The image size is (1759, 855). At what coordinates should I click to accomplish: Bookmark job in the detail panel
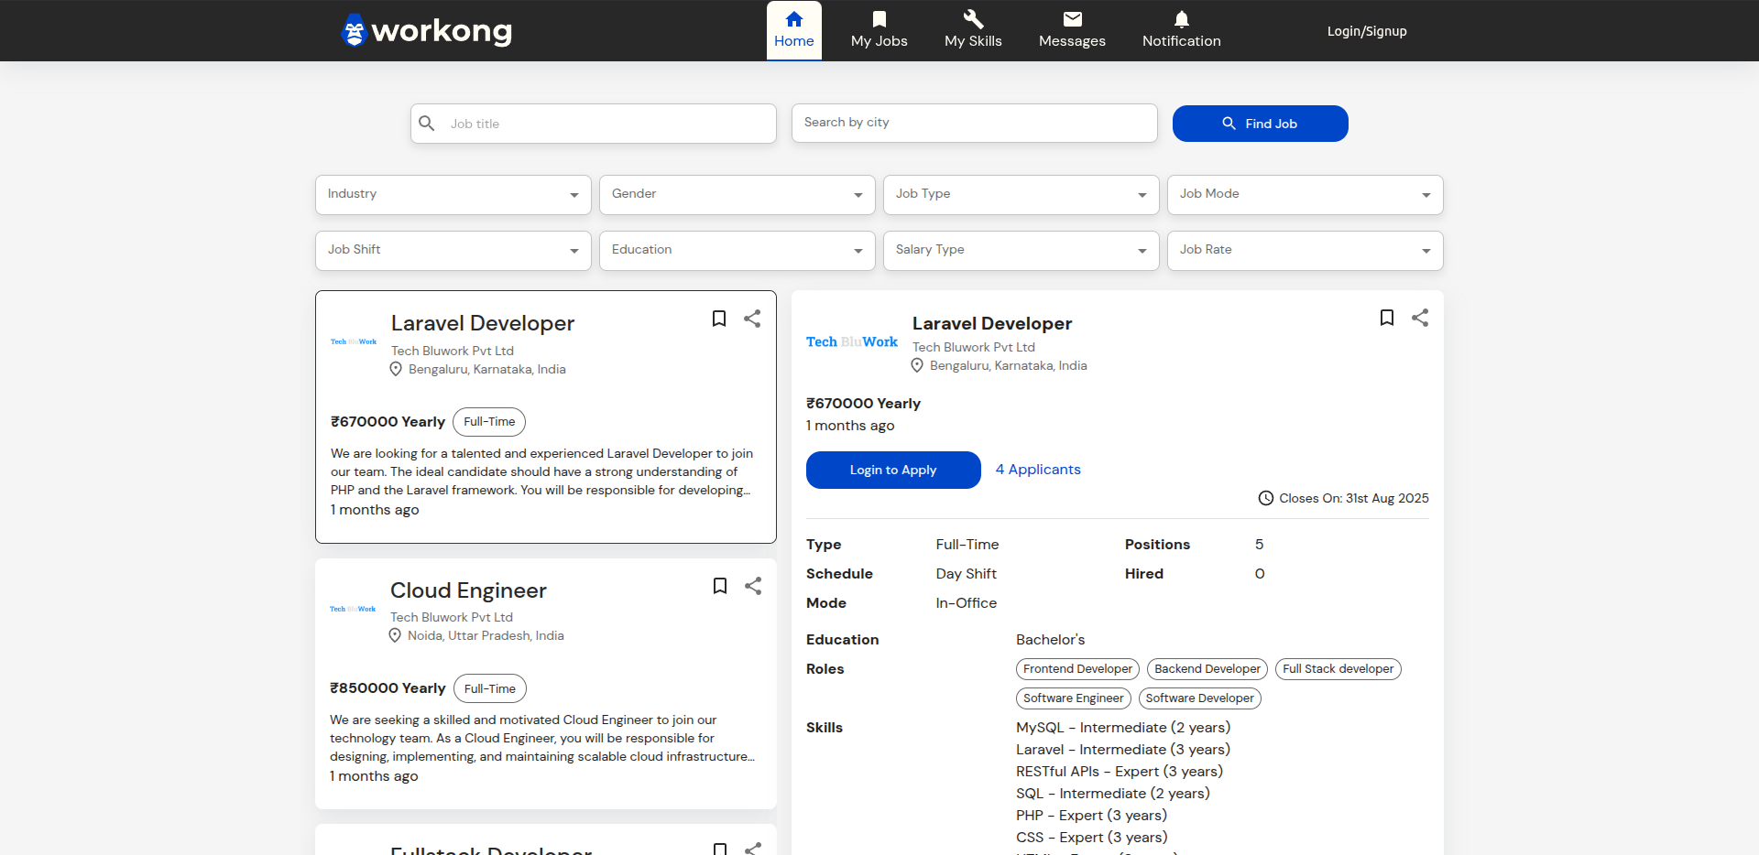coord(1387,318)
